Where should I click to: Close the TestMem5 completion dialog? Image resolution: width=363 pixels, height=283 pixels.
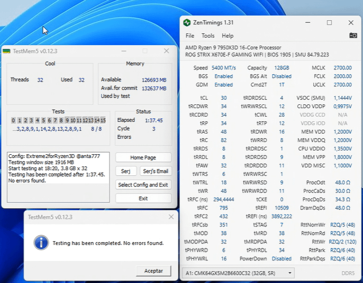coord(171,217)
